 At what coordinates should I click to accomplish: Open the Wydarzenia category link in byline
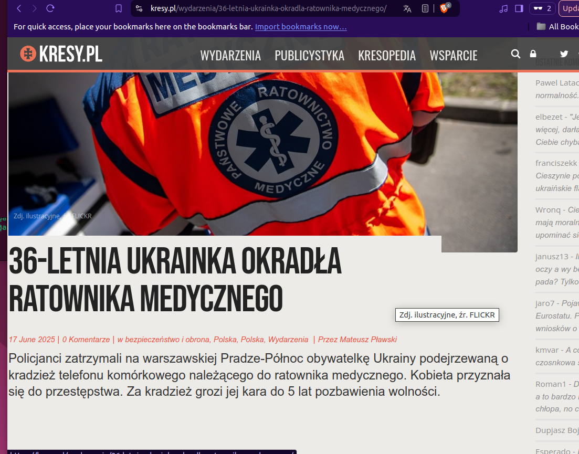pos(288,340)
